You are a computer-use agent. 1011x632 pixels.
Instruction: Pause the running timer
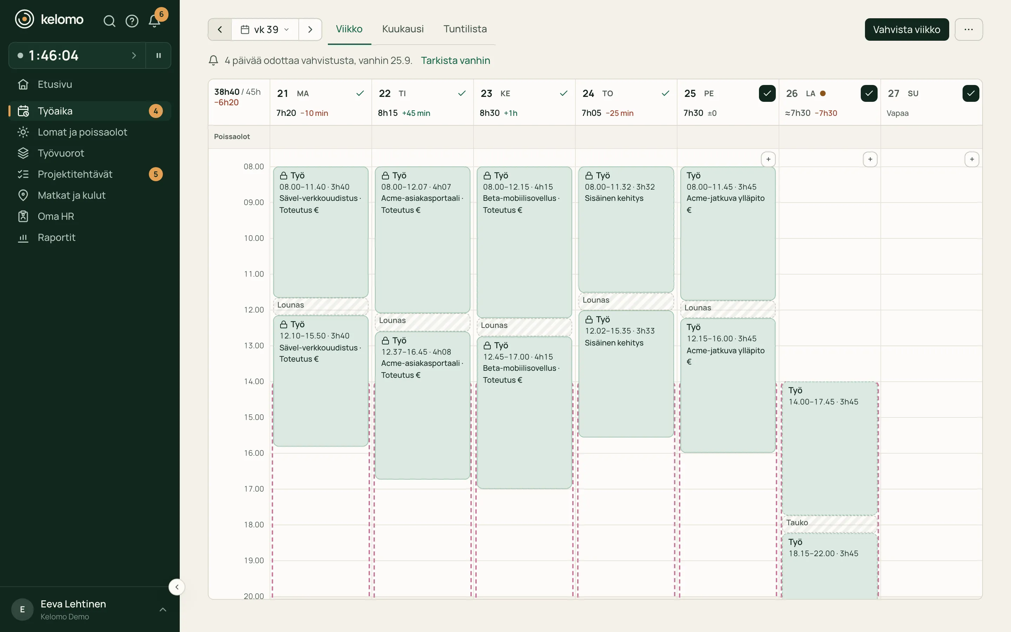(x=158, y=55)
